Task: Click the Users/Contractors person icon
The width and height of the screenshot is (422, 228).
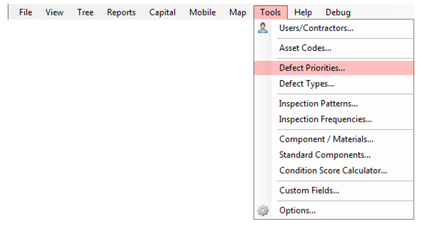Action: (263, 28)
